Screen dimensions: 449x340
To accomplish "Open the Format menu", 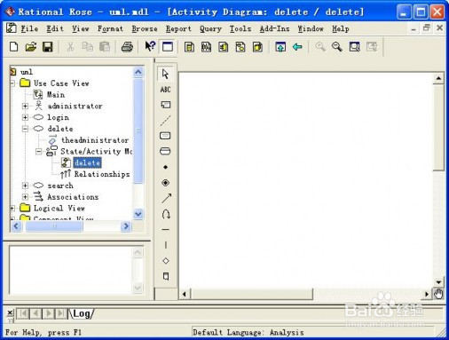I will [x=110, y=28].
